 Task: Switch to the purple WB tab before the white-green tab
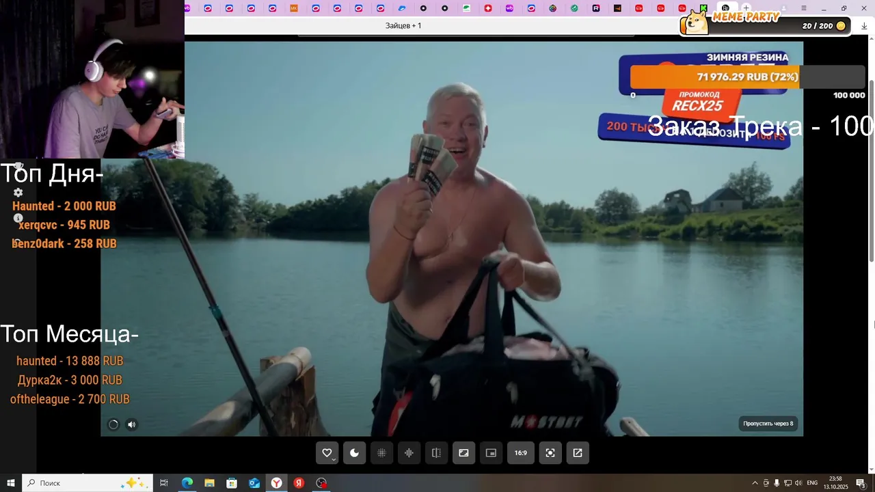(509, 8)
